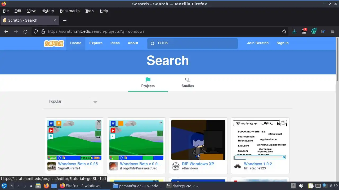
Task: Click the blue checkmark extension icon
Action: coord(323,31)
